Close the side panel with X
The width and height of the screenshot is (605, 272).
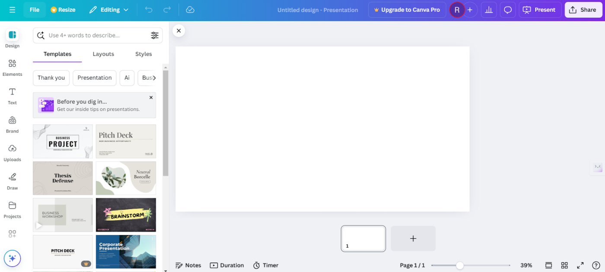click(178, 31)
